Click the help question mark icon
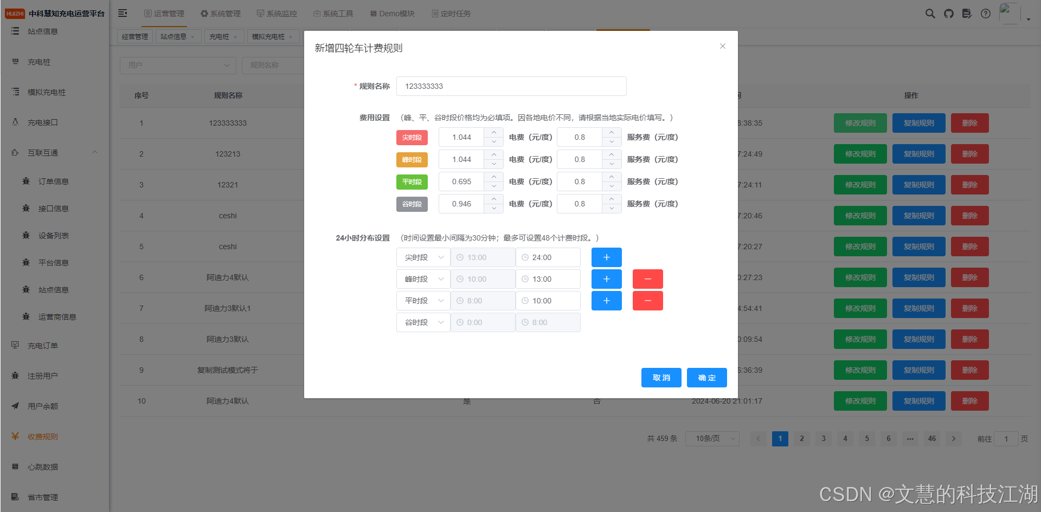The width and height of the screenshot is (1041, 512). (986, 14)
